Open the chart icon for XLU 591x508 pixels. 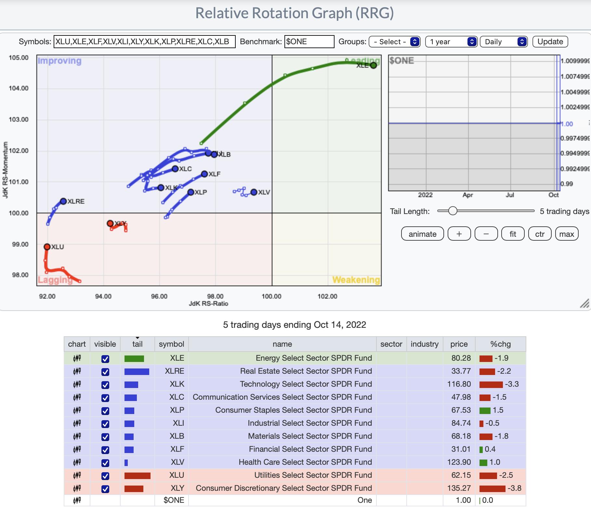pos(77,475)
